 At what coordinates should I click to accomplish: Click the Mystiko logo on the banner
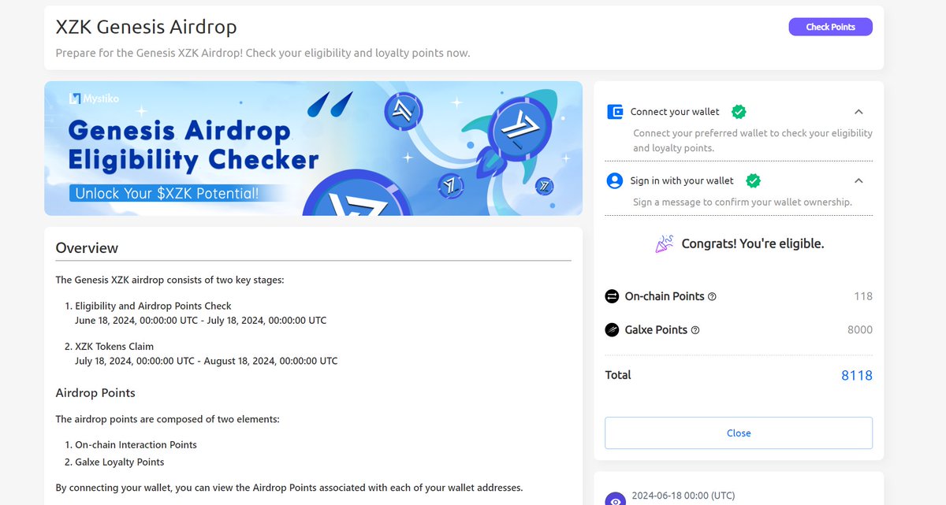(95, 98)
